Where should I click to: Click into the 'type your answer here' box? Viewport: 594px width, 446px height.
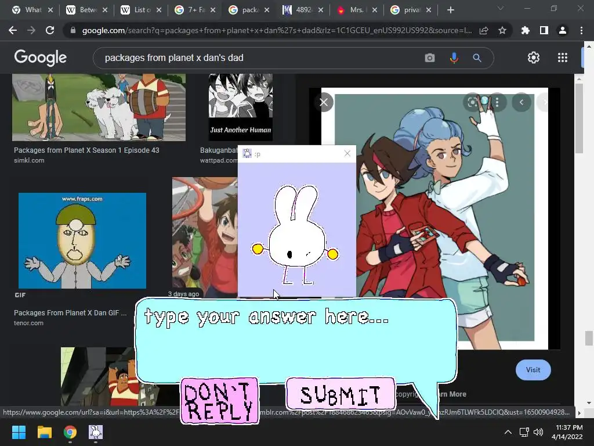click(295, 341)
